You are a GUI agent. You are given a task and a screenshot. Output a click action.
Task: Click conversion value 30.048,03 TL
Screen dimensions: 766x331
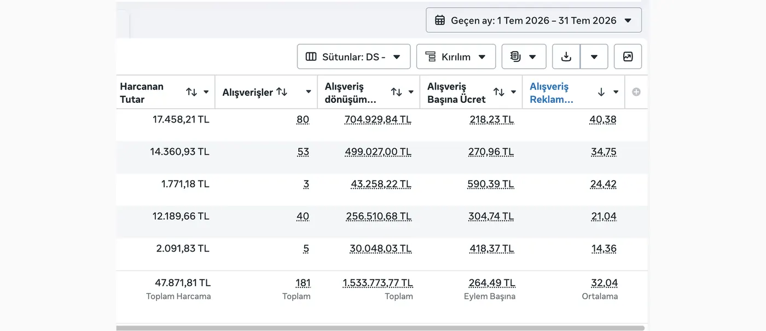pos(381,249)
